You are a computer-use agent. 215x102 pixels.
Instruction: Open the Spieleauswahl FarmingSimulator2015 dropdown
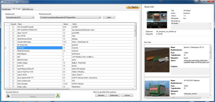20,17
